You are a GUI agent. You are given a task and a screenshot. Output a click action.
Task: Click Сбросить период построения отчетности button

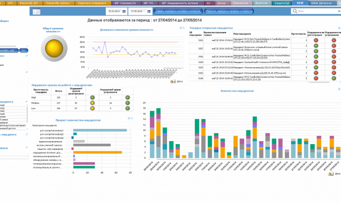tap(229, 11)
